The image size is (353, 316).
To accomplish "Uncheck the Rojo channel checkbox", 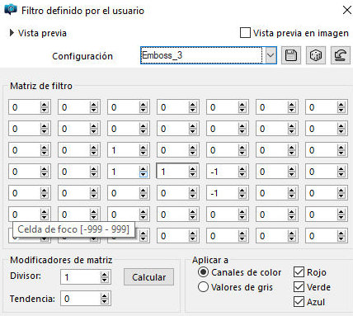I will (x=299, y=272).
